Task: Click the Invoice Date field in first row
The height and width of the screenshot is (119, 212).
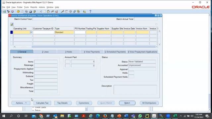Action: pos(130,32)
